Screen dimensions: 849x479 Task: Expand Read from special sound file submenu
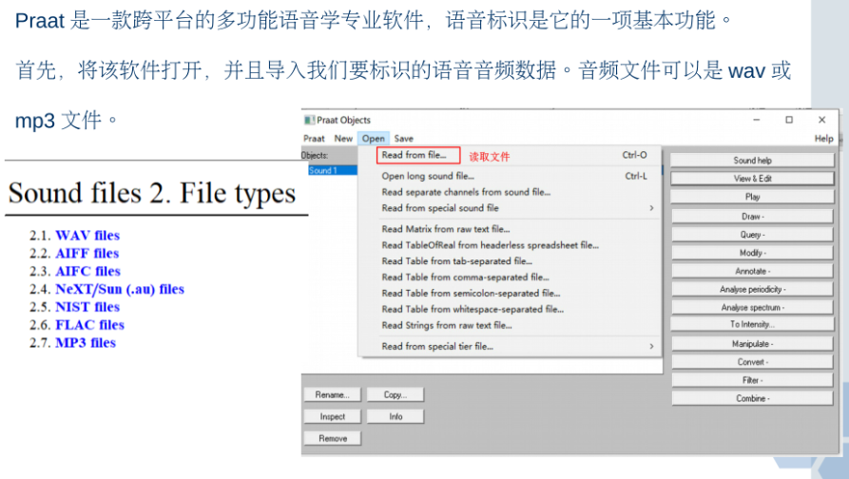coord(510,208)
